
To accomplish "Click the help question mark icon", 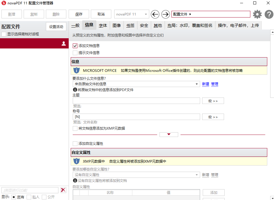I will [269, 14].
